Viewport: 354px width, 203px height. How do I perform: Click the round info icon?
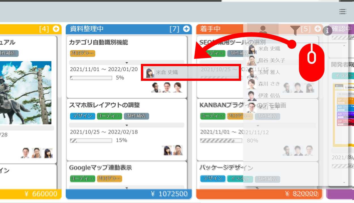pos(327,31)
